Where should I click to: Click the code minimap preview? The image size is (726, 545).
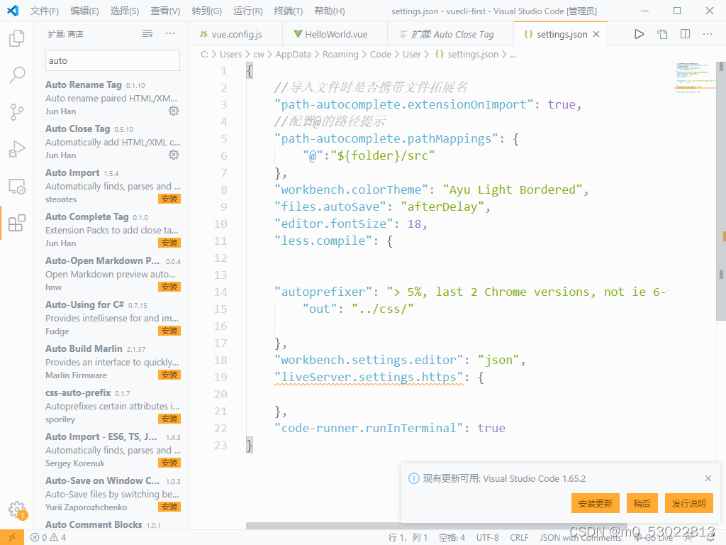(x=694, y=78)
